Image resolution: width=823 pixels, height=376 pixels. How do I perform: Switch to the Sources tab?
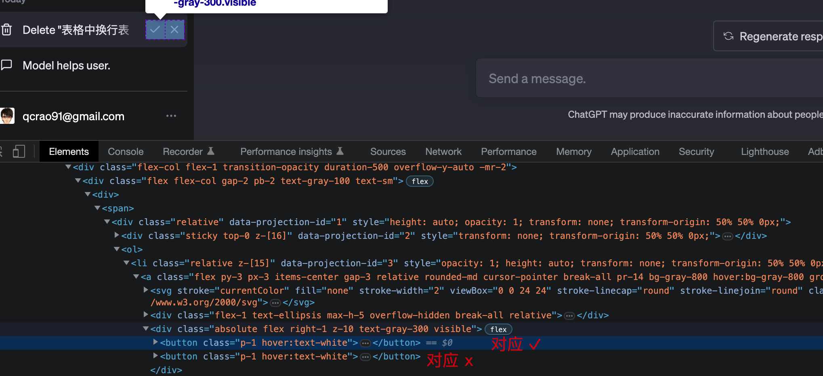388,152
